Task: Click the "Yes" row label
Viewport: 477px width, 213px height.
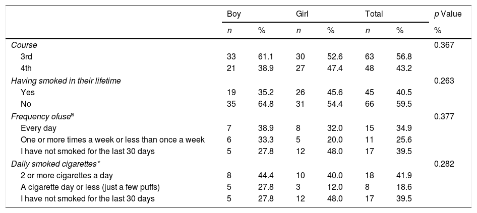Action: click(x=28, y=92)
